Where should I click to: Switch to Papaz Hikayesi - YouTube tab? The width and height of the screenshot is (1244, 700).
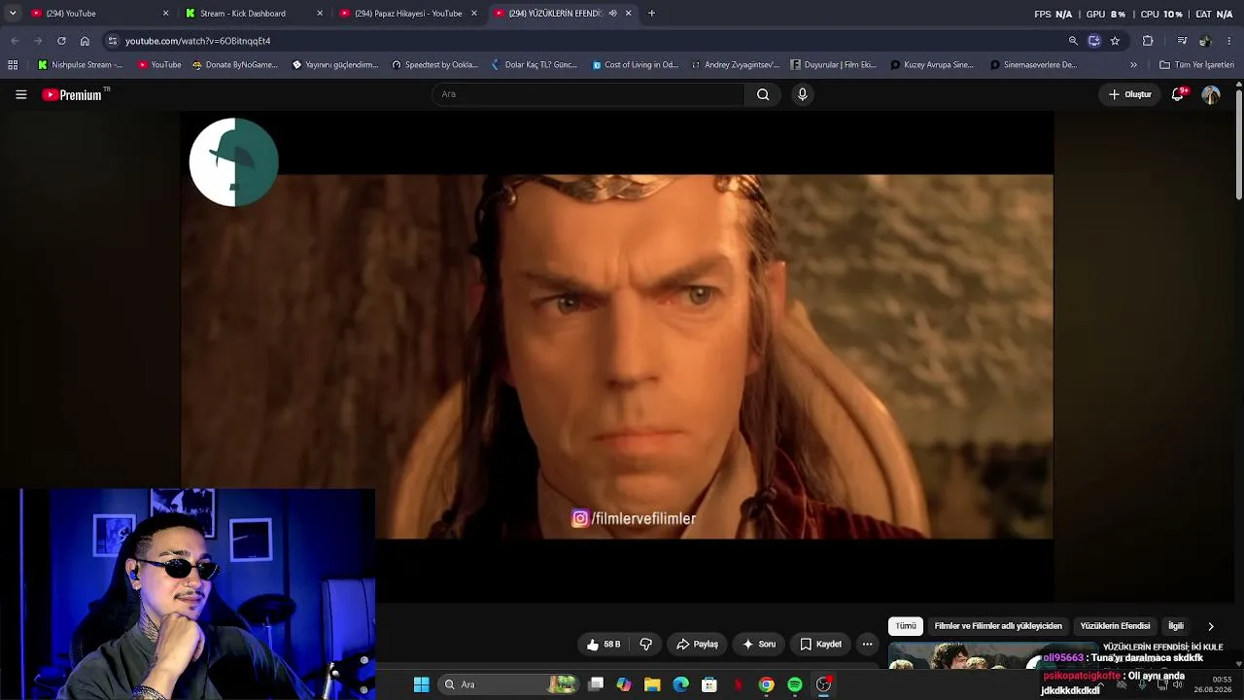[407, 14]
